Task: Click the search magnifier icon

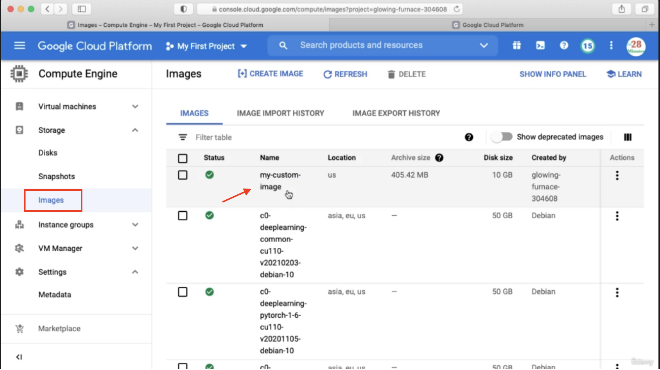Action: (283, 46)
